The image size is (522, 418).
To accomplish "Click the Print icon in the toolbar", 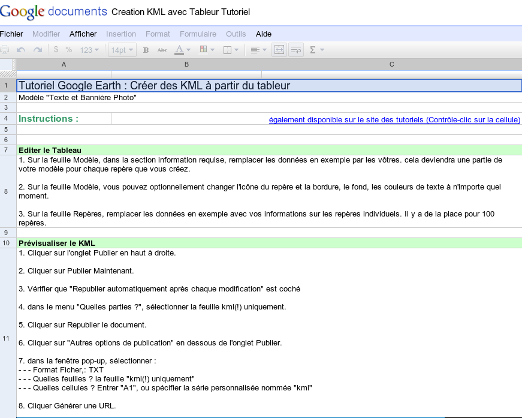I will [x=4, y=50].
